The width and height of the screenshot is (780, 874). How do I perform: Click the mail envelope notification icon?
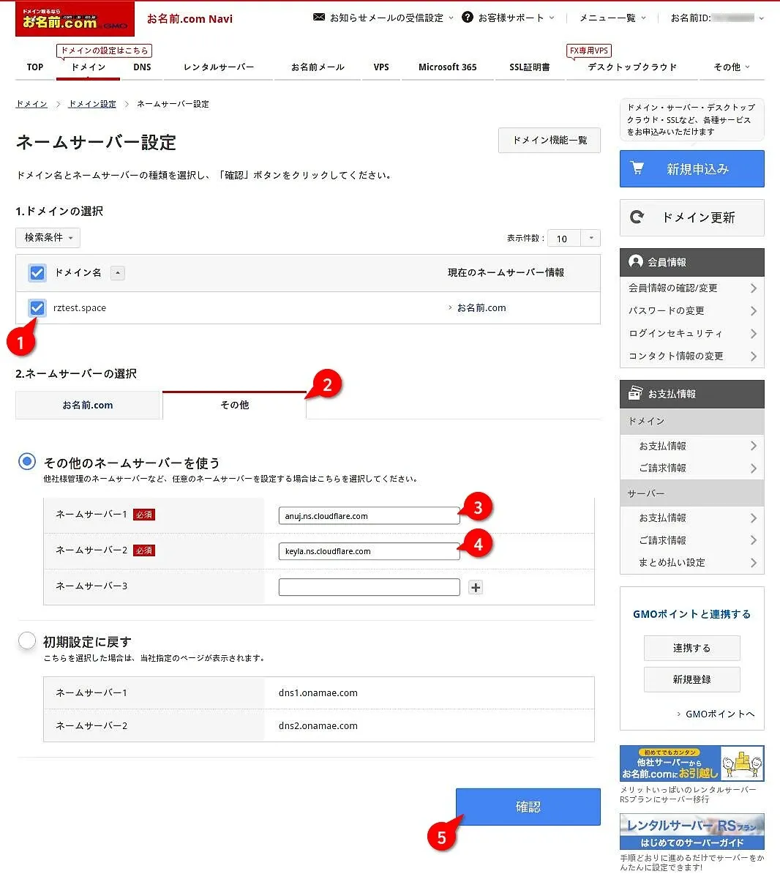319,17
